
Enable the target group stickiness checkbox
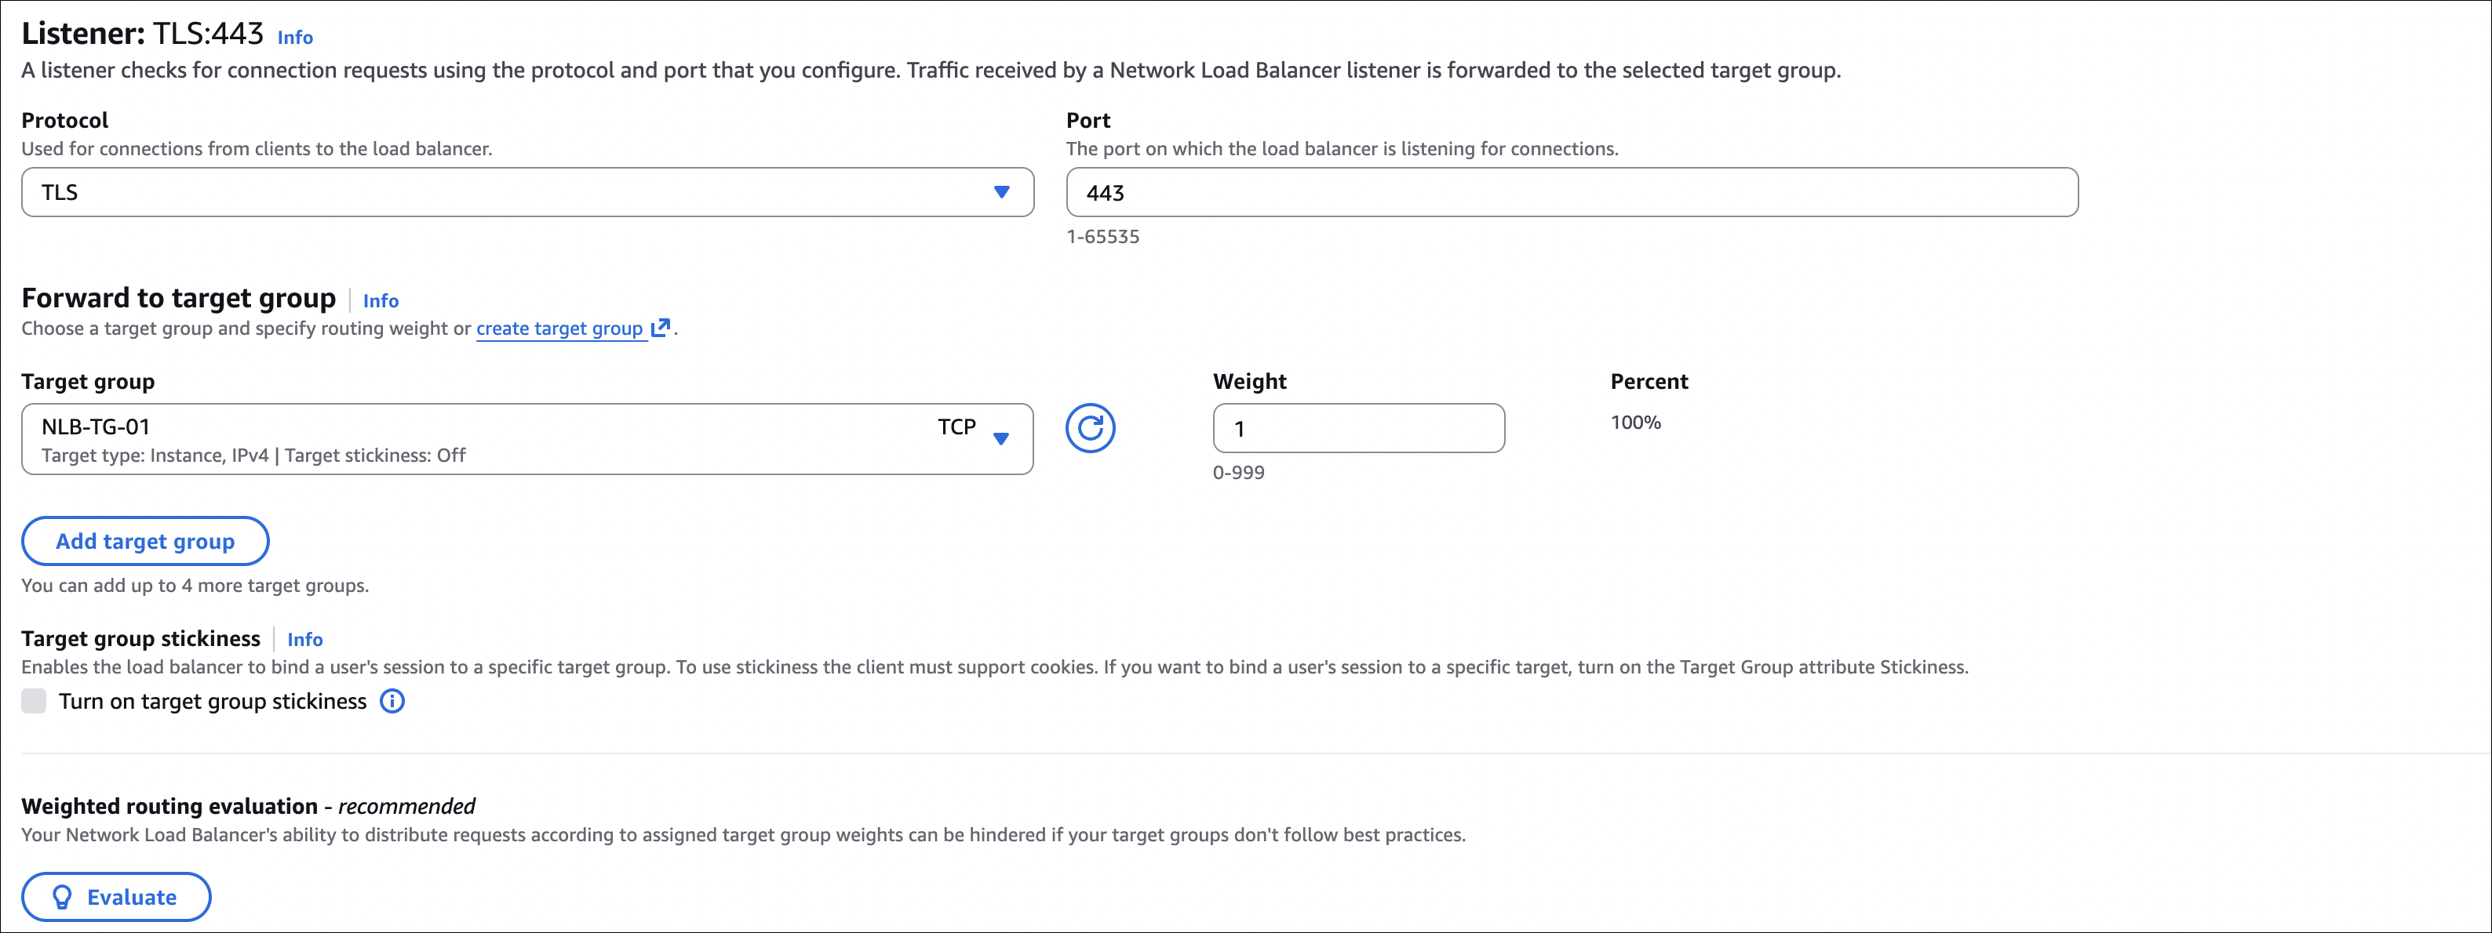pos(34,701)
